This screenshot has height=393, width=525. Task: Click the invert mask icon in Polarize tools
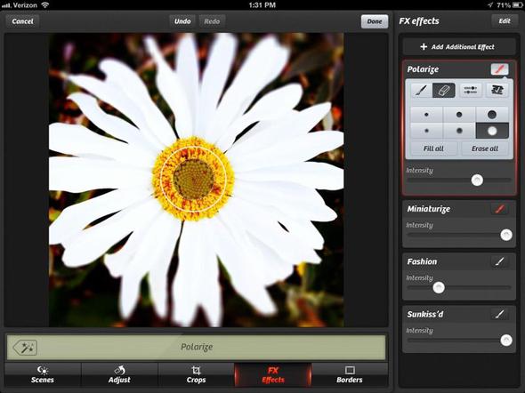tap(497, 90)
